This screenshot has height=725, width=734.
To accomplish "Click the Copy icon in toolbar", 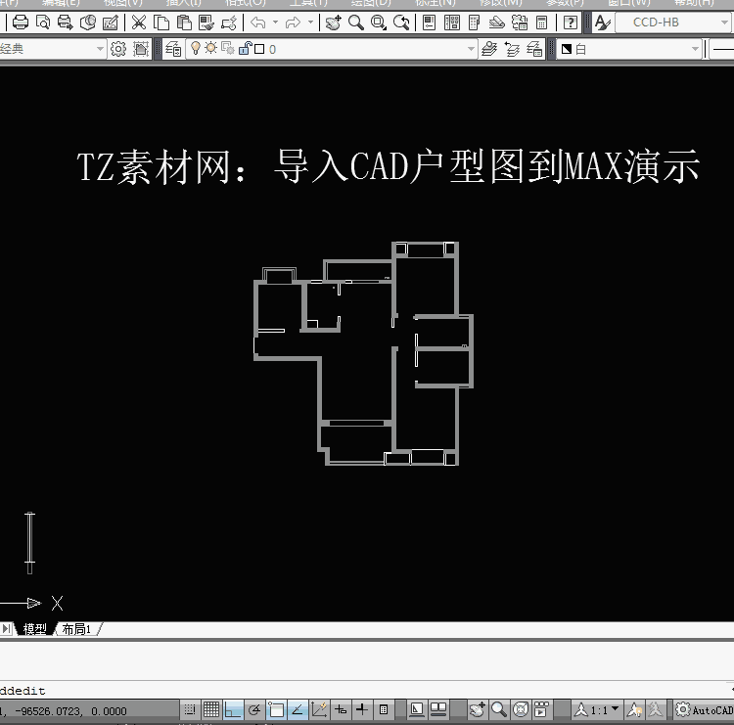I will click(161, 22).
